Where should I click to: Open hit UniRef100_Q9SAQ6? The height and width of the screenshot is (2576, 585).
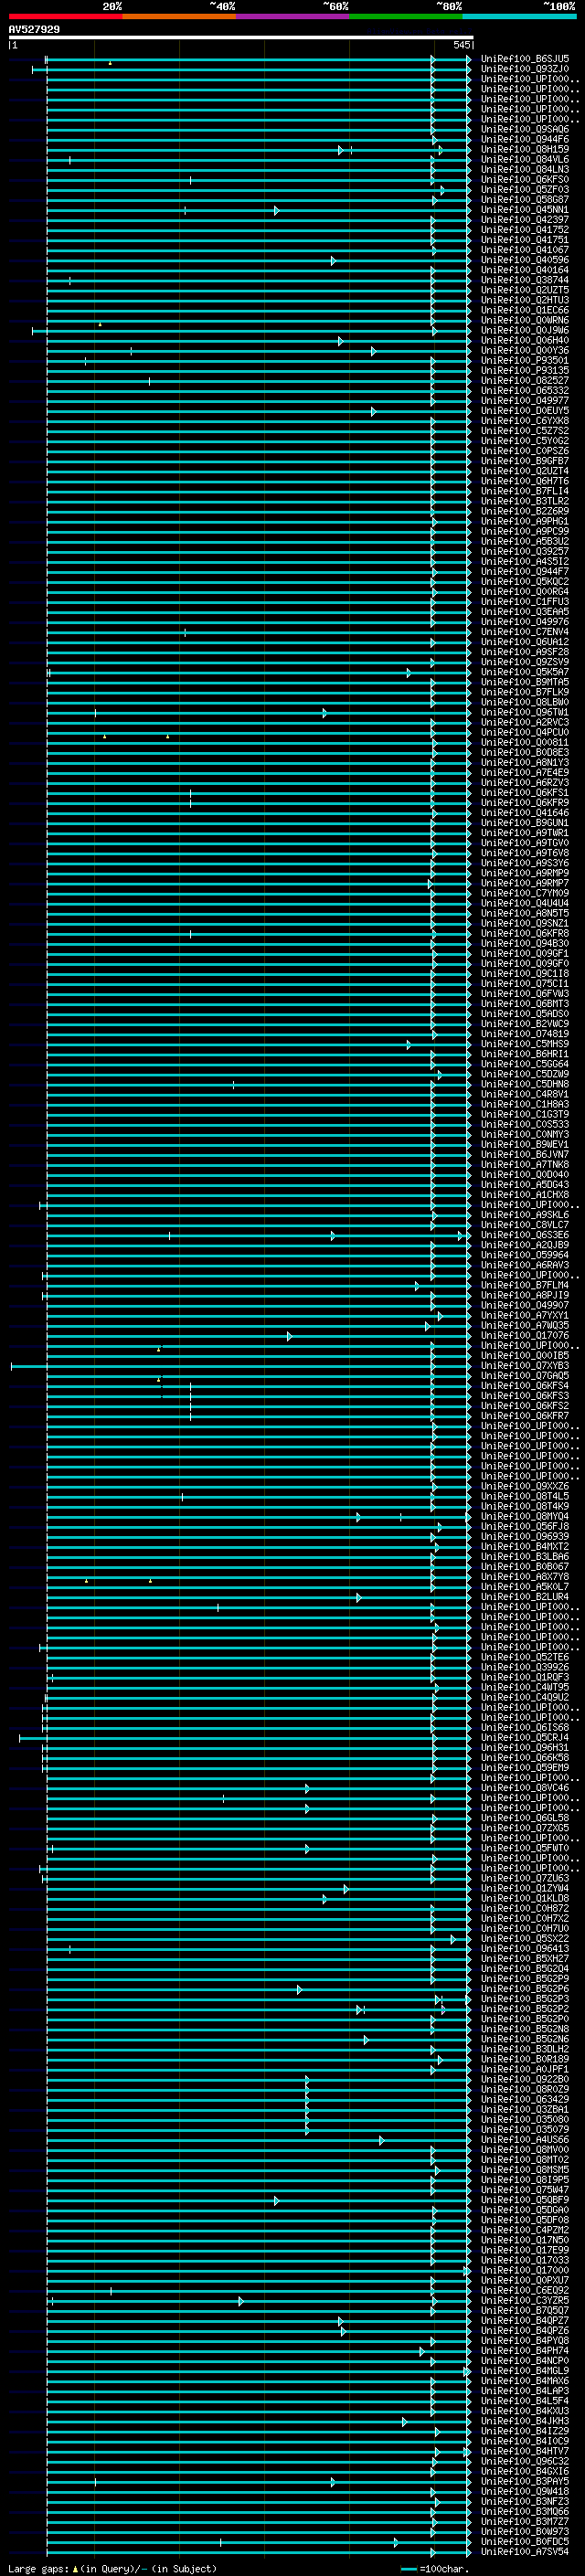(x=525, y=129)
